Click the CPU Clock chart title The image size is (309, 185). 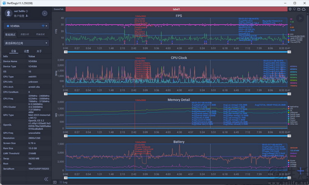click(x=179, y=58)
